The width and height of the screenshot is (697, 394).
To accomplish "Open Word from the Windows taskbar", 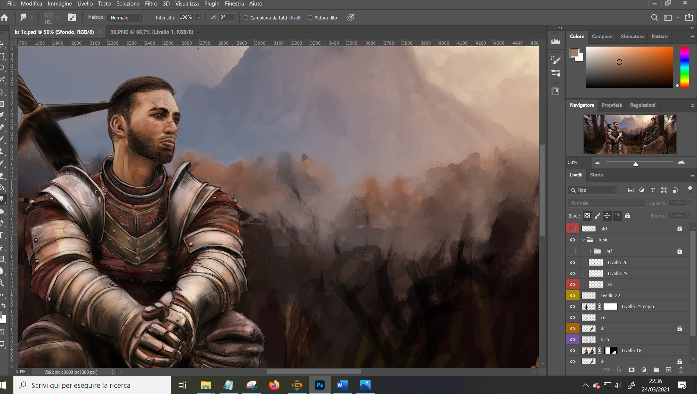I will pyautogui.click(x=342, y=385).
